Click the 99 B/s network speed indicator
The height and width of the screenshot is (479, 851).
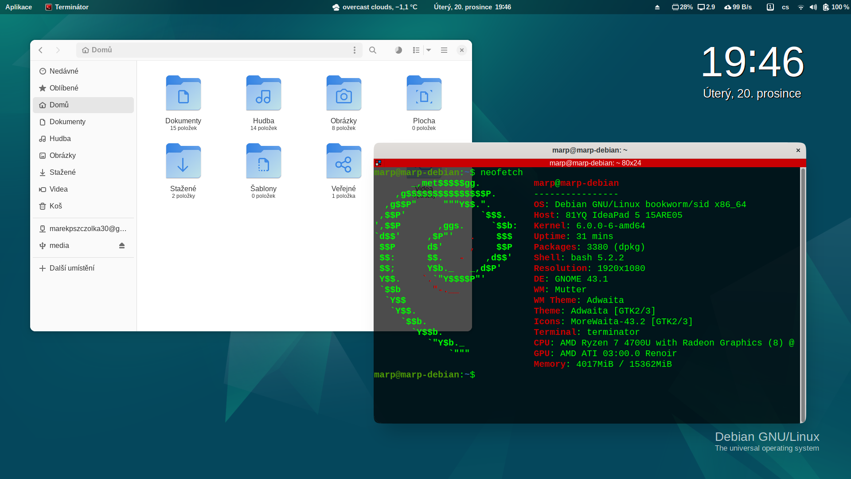point(738,7)
